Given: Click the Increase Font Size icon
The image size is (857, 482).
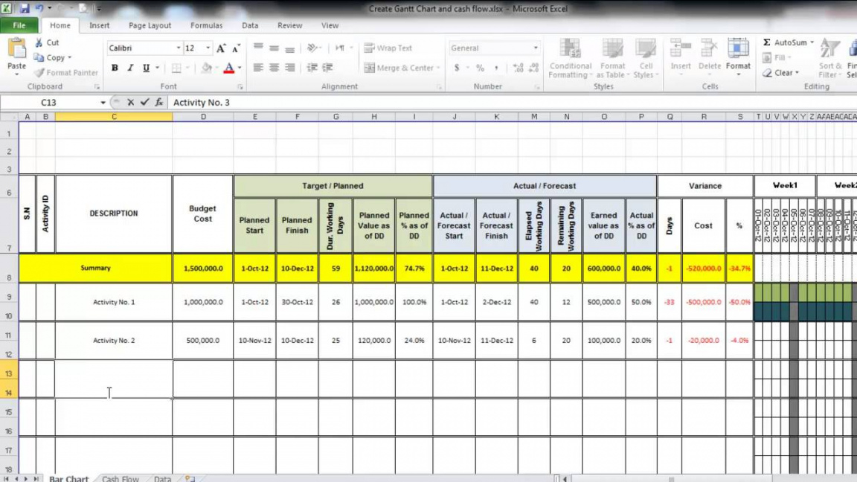Looking at the screenshot, I should [221, 48].
